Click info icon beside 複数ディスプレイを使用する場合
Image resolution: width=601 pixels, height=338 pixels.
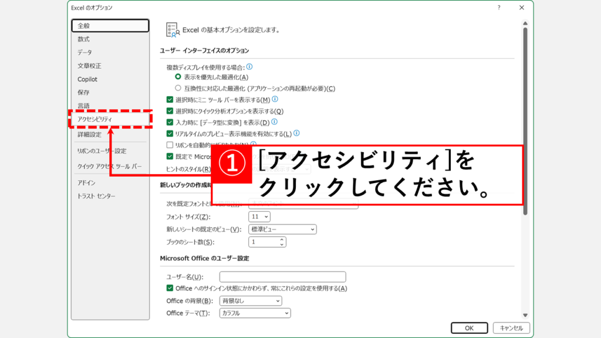[249, 67]
